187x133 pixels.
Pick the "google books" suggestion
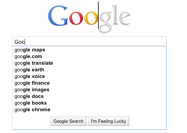[30, 103]
